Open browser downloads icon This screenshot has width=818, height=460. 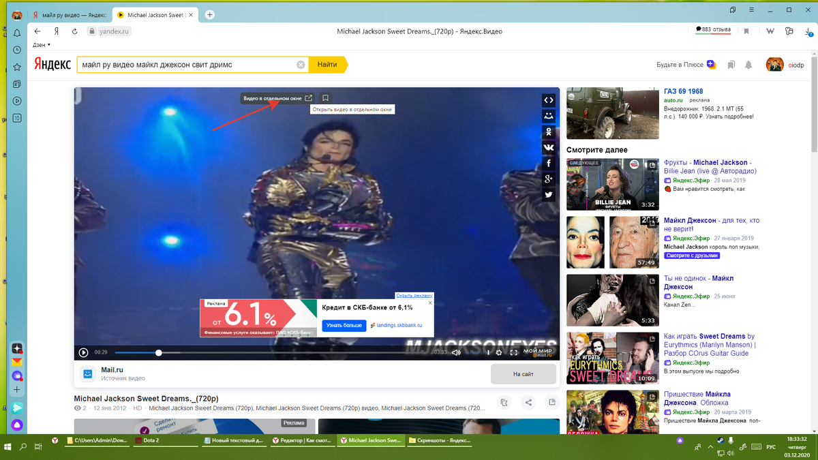click(808, 31)
